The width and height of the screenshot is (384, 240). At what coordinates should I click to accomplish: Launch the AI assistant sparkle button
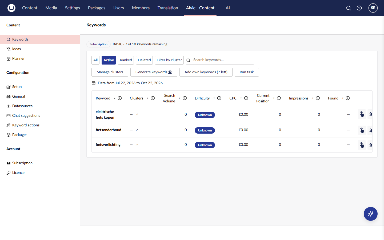[371, 214]
